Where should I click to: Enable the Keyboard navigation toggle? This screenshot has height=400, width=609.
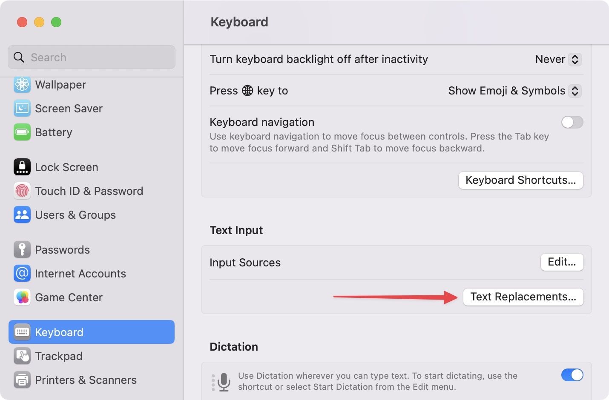572,123
